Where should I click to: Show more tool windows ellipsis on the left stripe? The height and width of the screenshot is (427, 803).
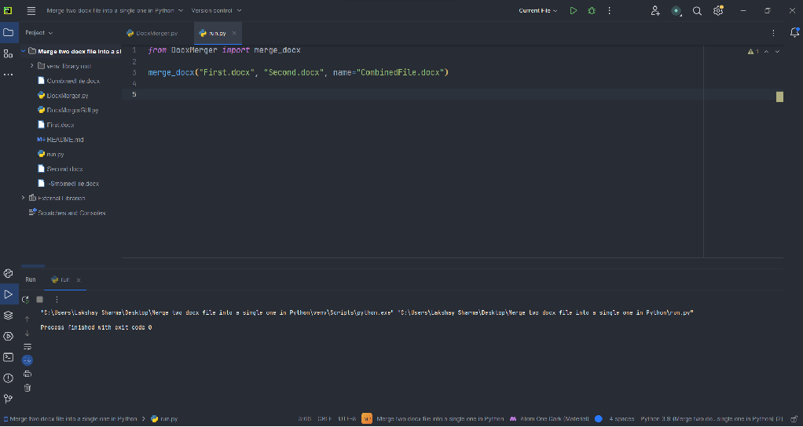(8, 74)
